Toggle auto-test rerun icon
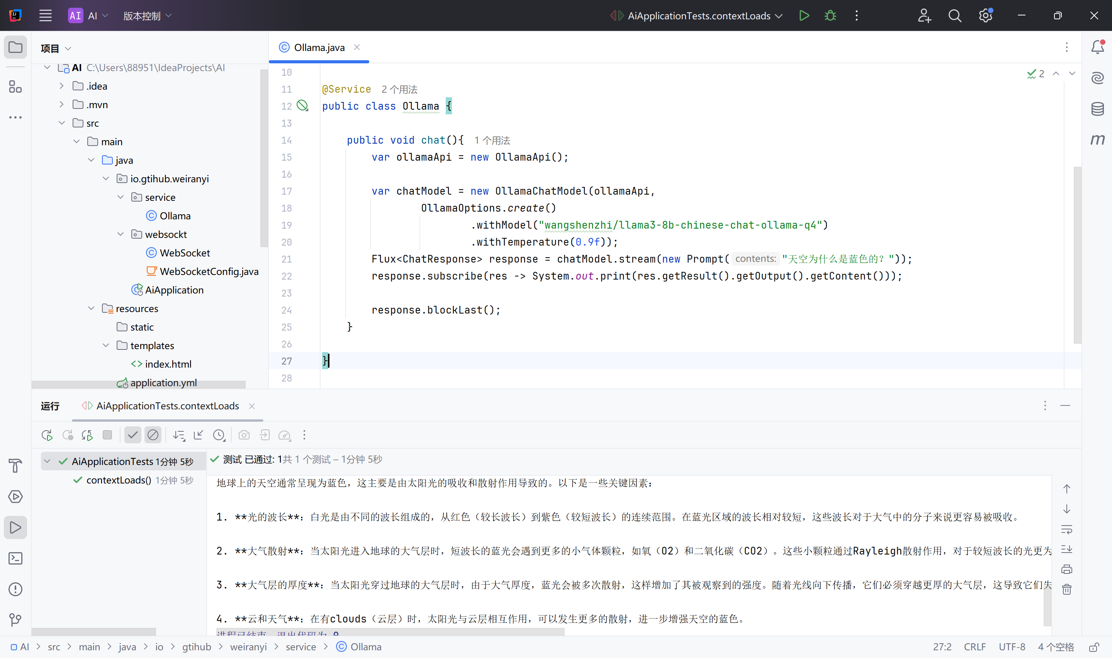The image size is (1112, 658). click(87, 435)
